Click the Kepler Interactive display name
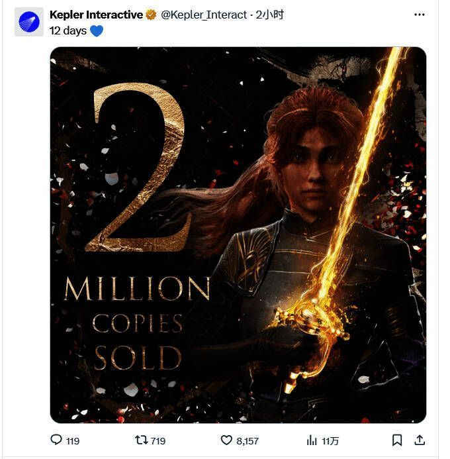The height and width of the screenshot is (459, 450). coord(96,15)
